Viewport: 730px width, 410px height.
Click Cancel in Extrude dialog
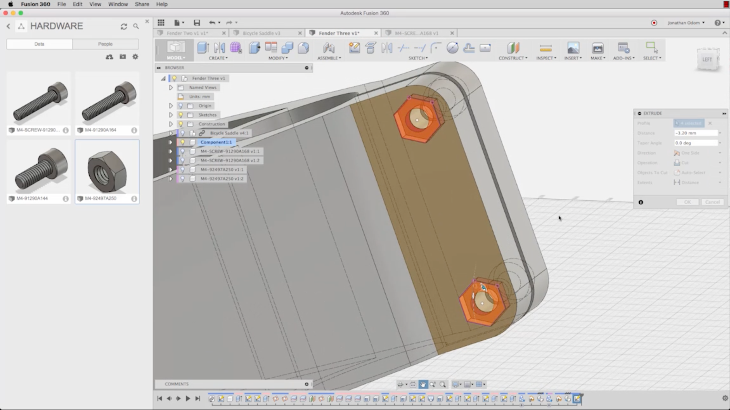click(x=712, y=202)
